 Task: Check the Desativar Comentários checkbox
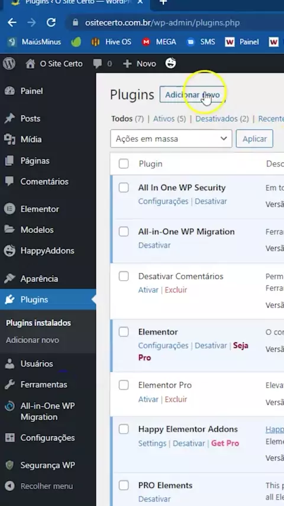(124, 276)
